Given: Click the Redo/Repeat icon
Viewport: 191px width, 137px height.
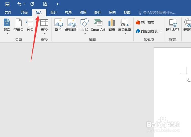Looking at the screenshot, I should (x=32, y=4).
